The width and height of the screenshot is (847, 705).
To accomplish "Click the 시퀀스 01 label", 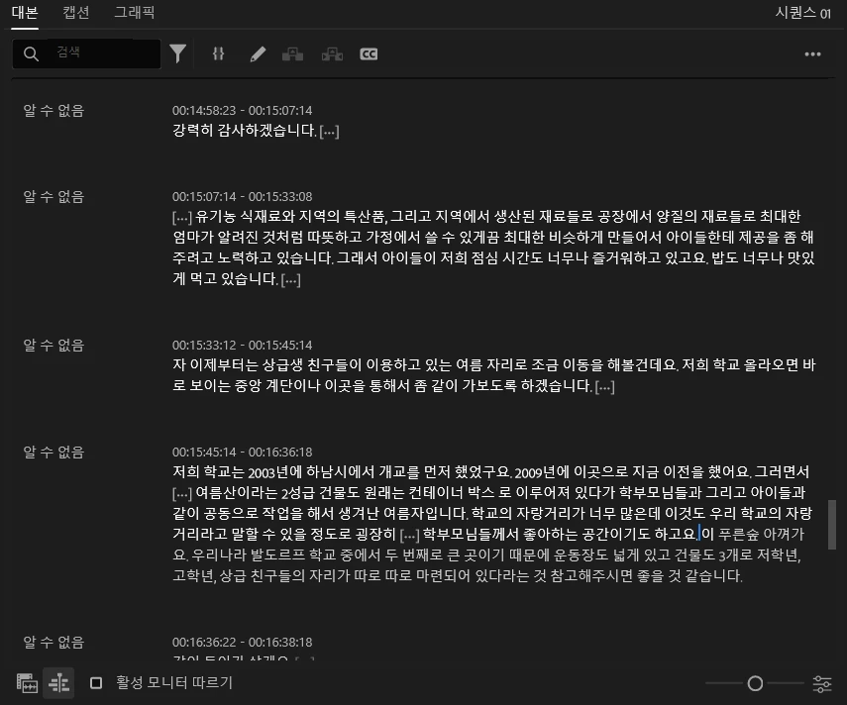I will [x=802, y=13].
